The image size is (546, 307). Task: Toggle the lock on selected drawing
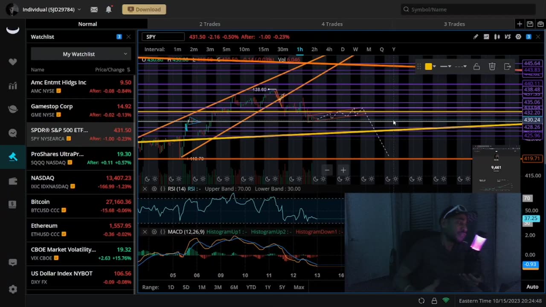(476, 67)
